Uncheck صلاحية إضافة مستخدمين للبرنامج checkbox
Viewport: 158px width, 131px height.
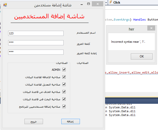[64, 107]
